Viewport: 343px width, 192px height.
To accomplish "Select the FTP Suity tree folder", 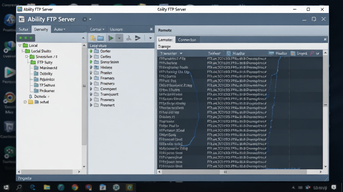I will (x=45, y=62).
